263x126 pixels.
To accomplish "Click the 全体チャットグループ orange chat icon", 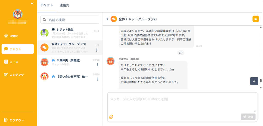I will click(45, 47).
